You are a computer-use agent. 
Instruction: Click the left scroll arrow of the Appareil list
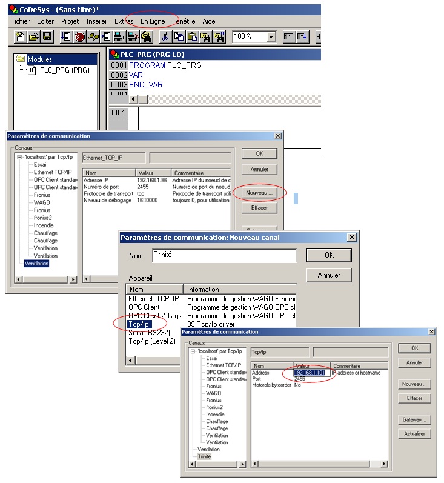[x=131, y=360]
